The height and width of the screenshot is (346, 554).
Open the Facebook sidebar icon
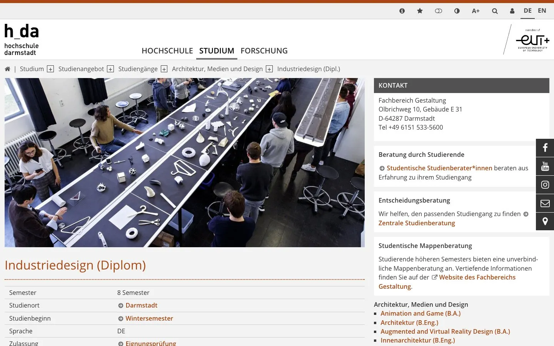[x=545, y=148]
